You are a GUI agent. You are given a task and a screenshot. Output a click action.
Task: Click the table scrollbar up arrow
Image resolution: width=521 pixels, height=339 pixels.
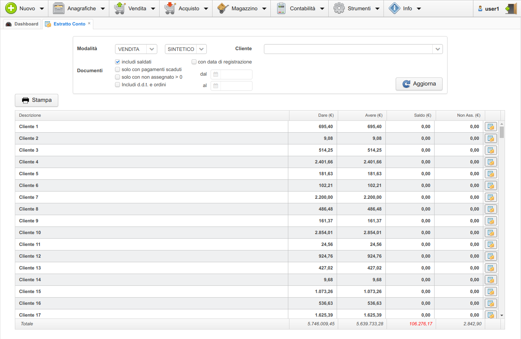click(502, 124)
